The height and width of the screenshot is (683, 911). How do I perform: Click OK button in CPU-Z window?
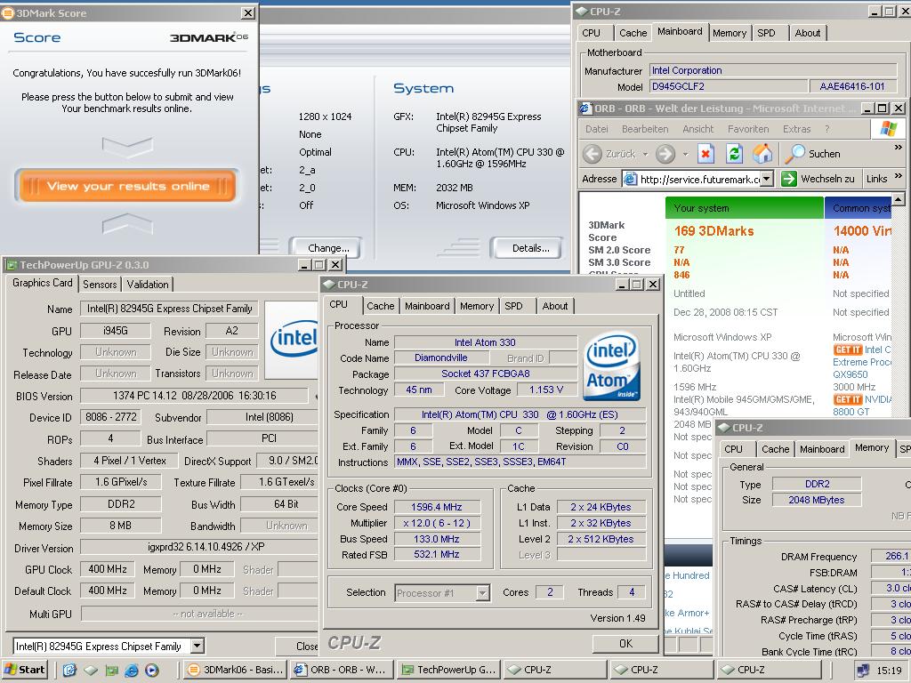[x=625, y=644]
